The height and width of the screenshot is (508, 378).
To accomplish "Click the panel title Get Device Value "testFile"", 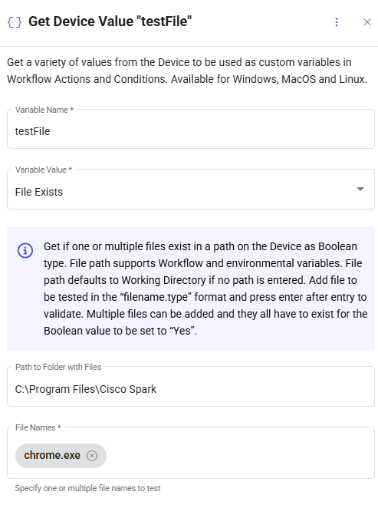I will (110, 21).
